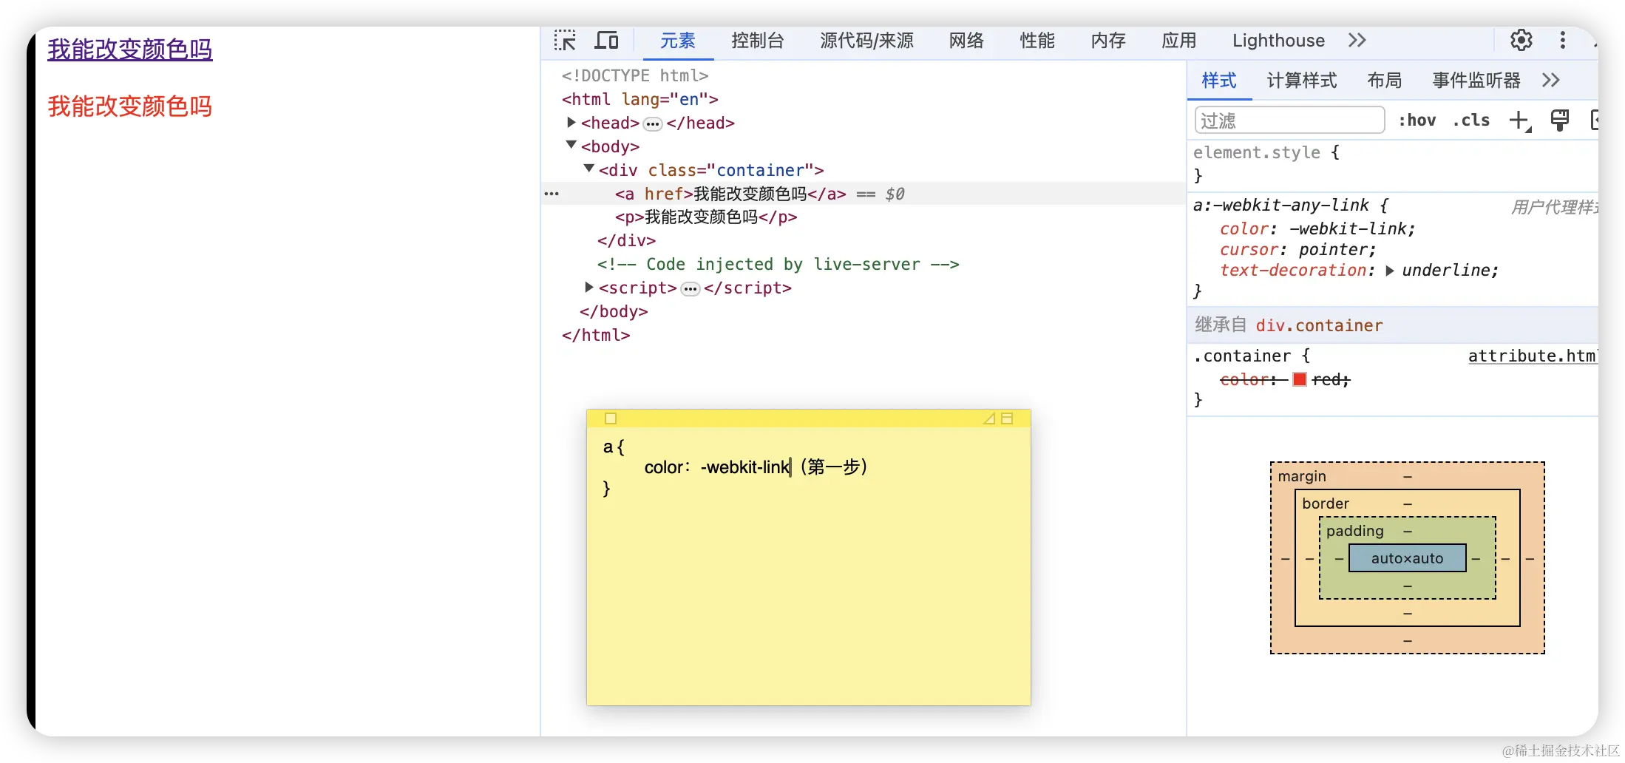Select the a href element row

point(863,194)
